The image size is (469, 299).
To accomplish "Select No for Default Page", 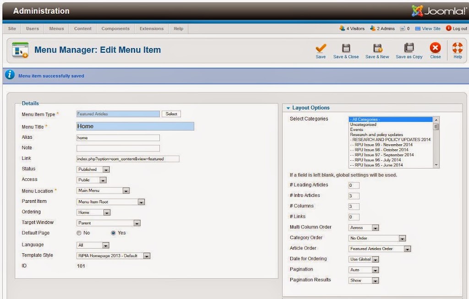I will pyautogui.click(x=79, y=233).
